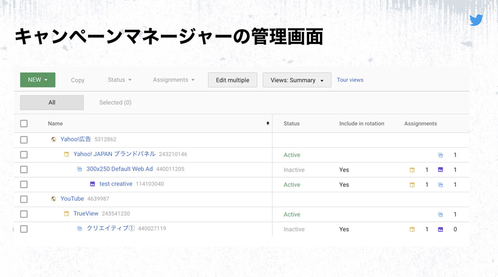Click ads assignment icon in Yahoo! JAPAN ブランドパネル row

[x=441, y=155]
